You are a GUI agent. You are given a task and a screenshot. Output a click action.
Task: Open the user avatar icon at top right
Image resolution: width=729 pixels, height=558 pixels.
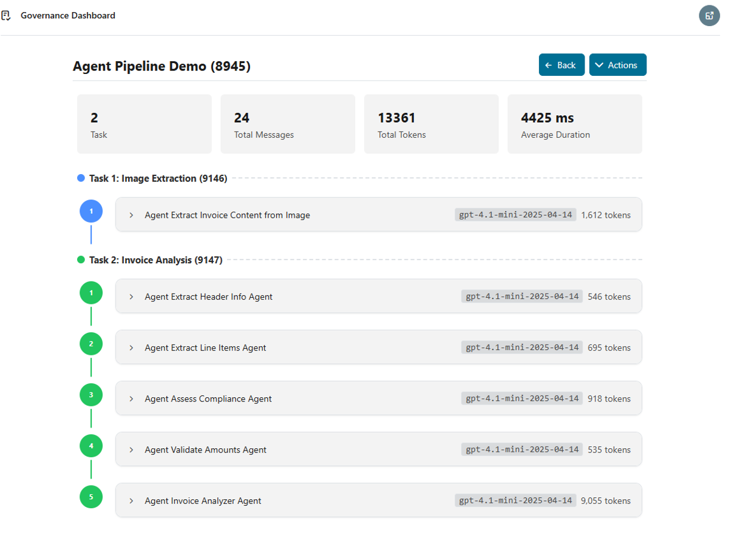click(x=709, y=16)
